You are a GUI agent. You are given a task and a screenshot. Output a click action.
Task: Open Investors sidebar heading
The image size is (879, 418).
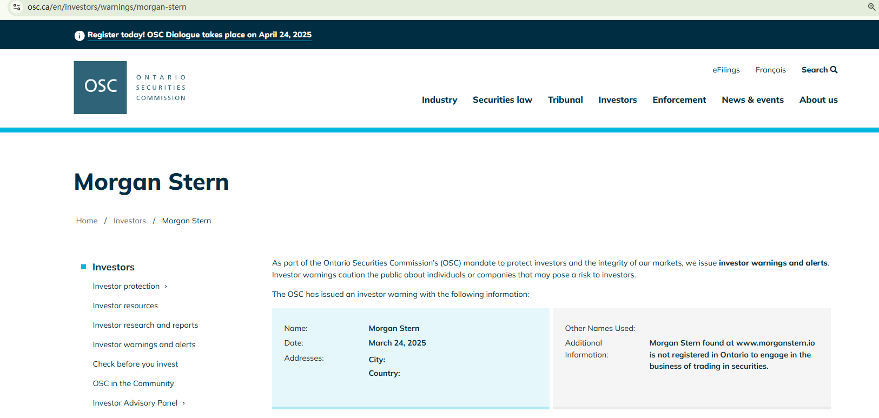[114, 267]
